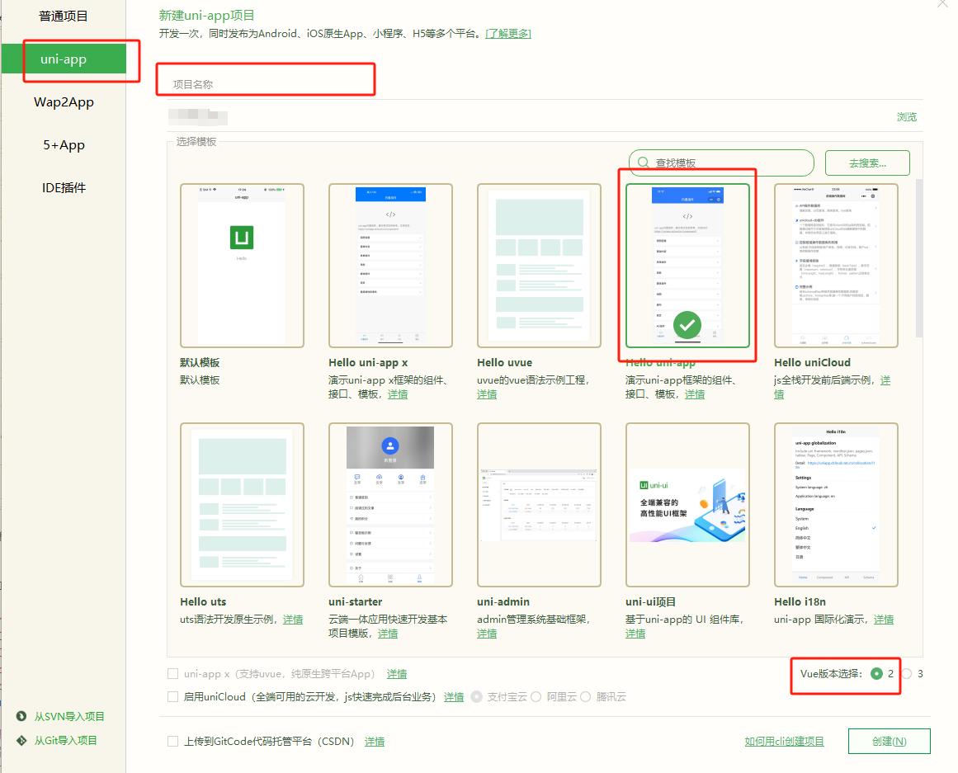Open 详情 link next to 启用uniCloud option

click(454, 697)
